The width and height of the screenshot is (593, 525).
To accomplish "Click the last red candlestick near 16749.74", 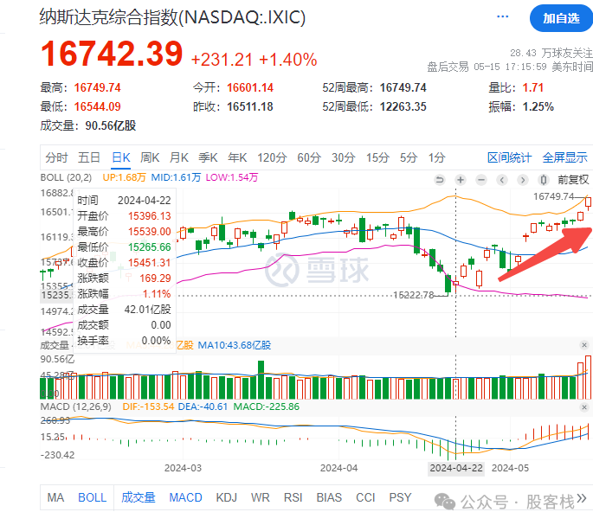I will click(588, 203).
